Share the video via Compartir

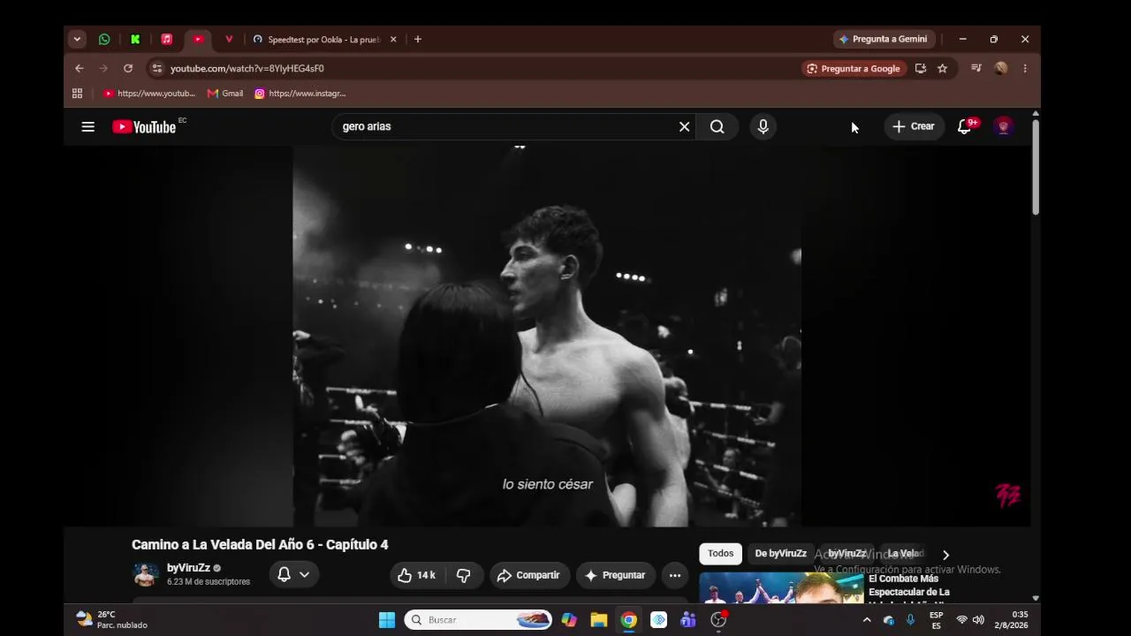[528, 575]
